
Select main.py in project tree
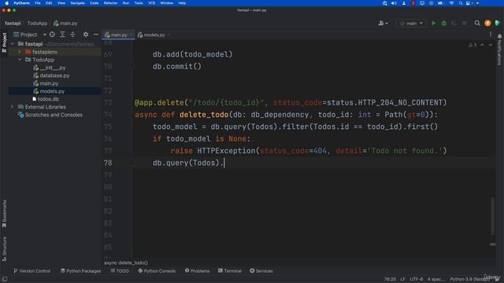point(46,83)
